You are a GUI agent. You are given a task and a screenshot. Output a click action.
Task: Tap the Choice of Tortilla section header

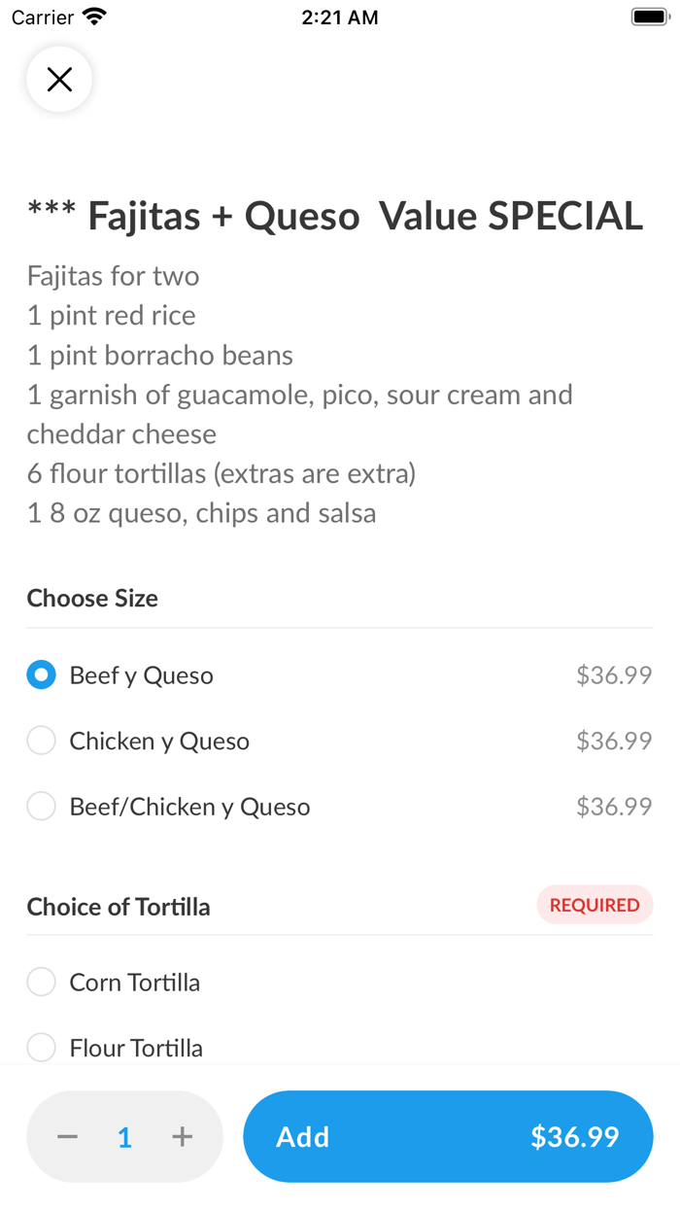(118, 907)
